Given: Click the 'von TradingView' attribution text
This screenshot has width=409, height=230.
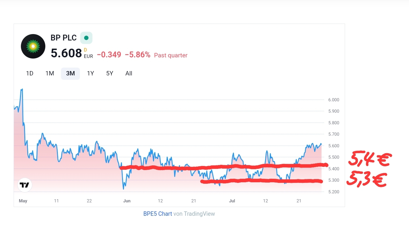Looking at the screenshot, I should click(194, 214).
